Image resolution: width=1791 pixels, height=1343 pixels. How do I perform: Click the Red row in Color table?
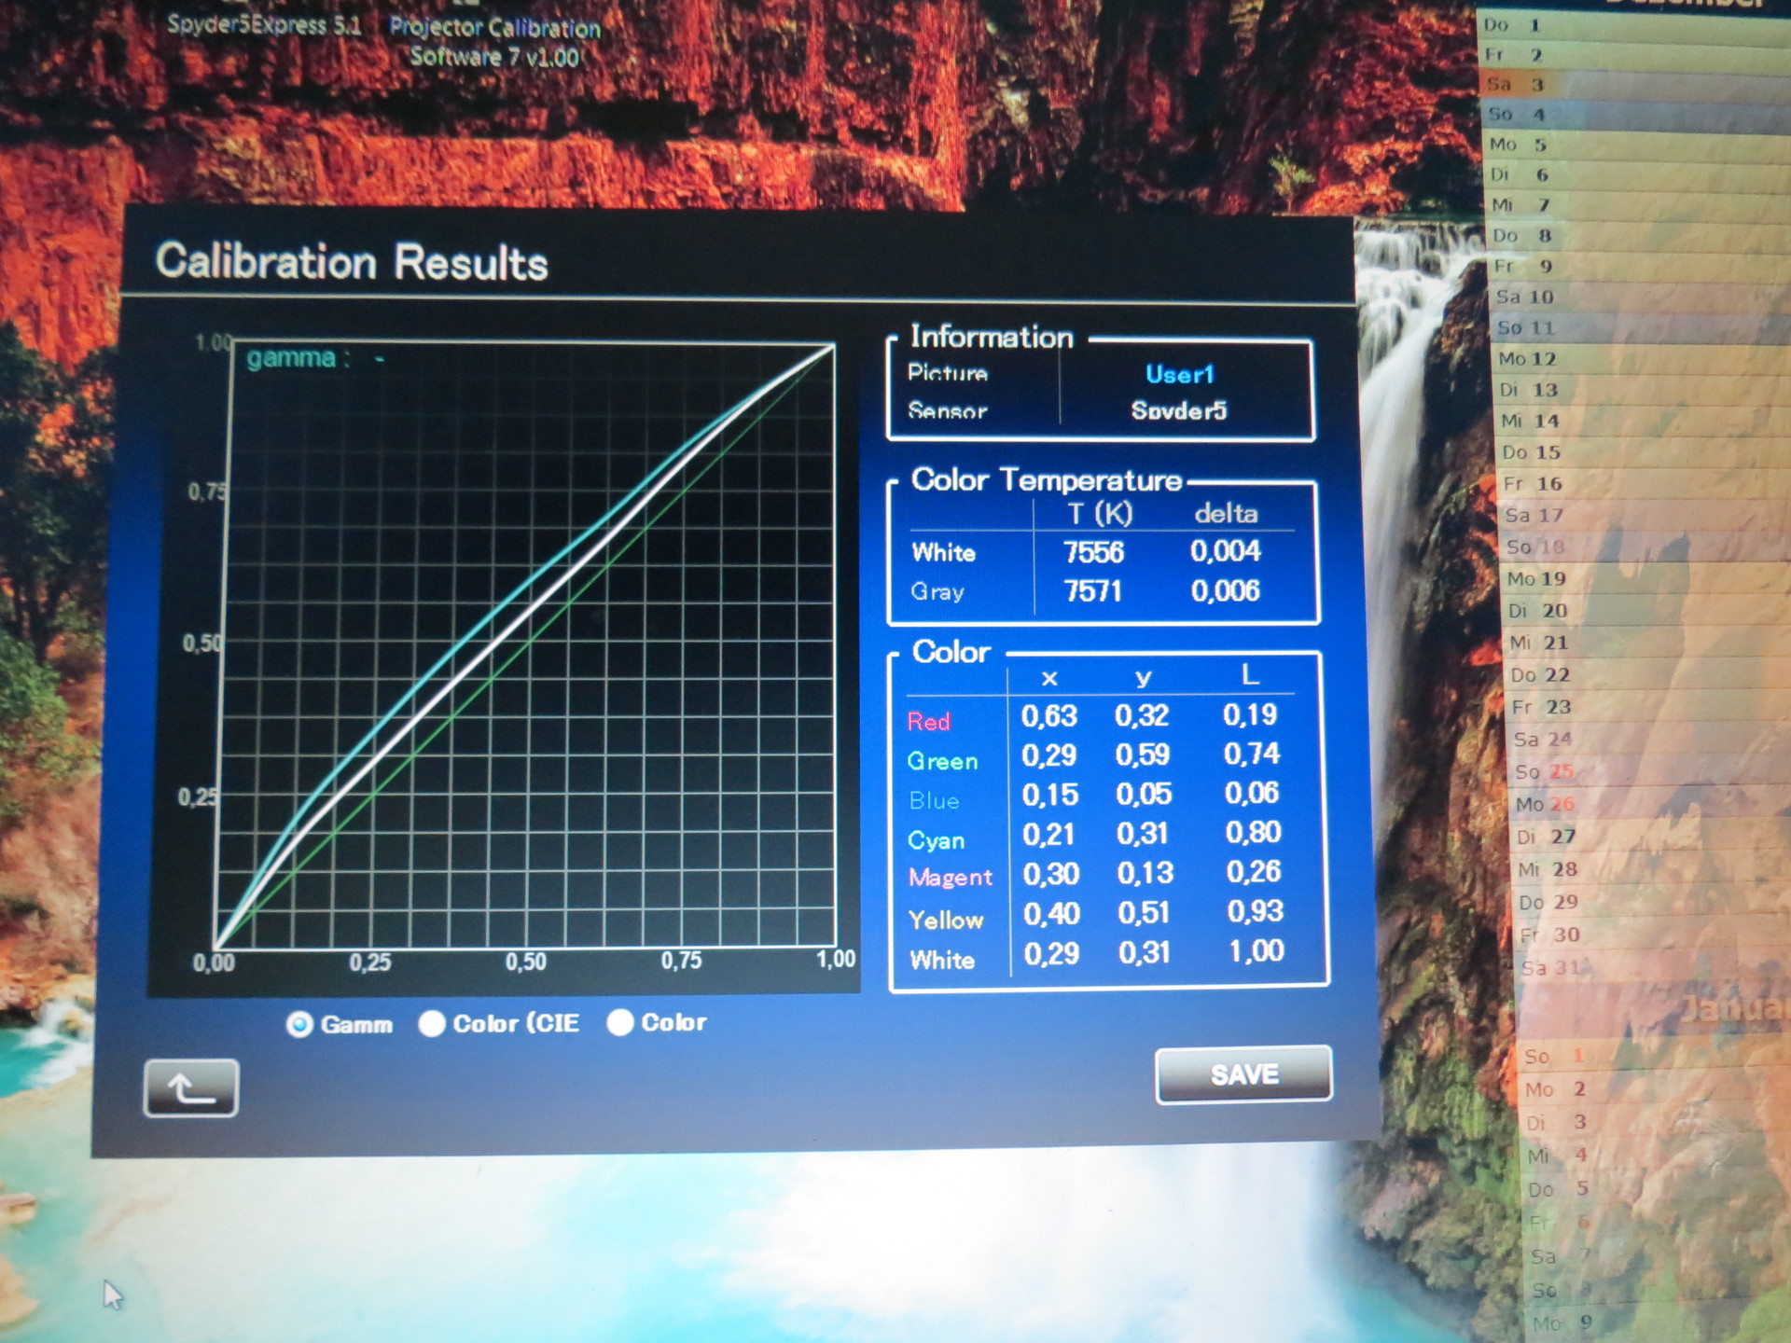929,721
